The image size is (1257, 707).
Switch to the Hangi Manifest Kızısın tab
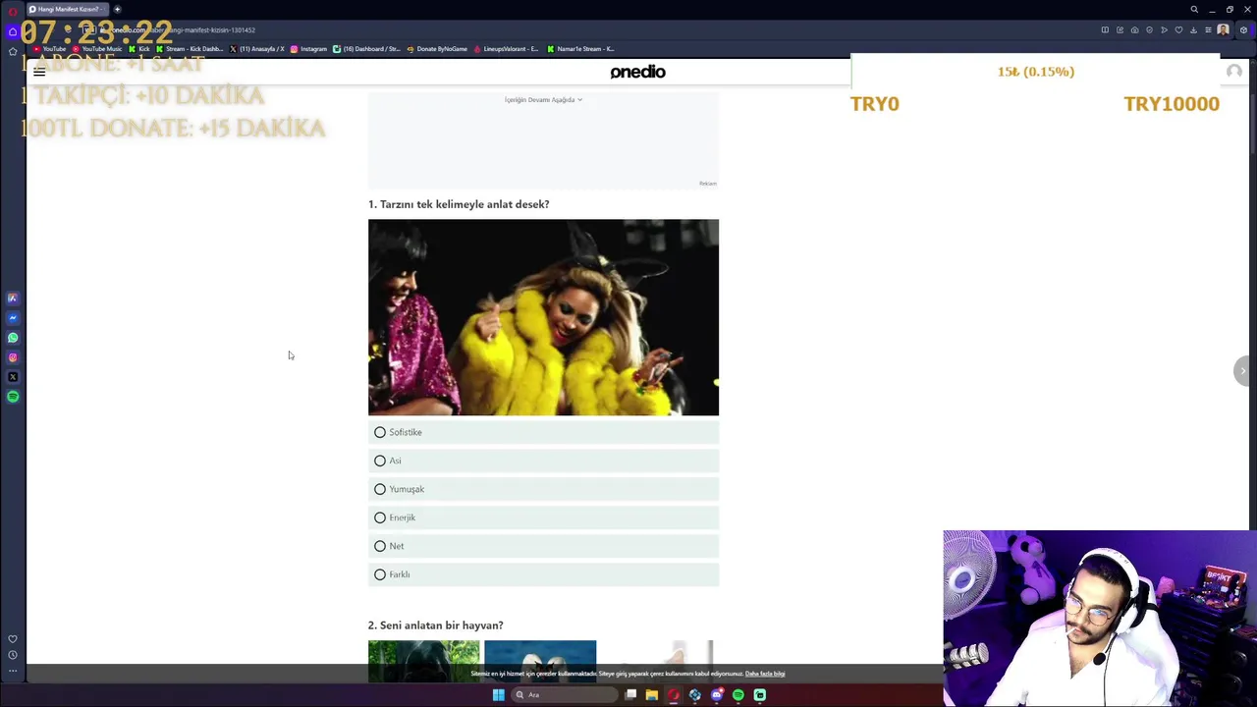(x=67, y=10)
